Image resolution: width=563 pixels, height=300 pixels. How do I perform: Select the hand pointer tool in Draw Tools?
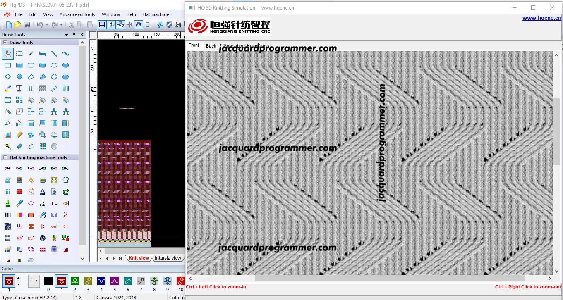[x=8, y=53]
